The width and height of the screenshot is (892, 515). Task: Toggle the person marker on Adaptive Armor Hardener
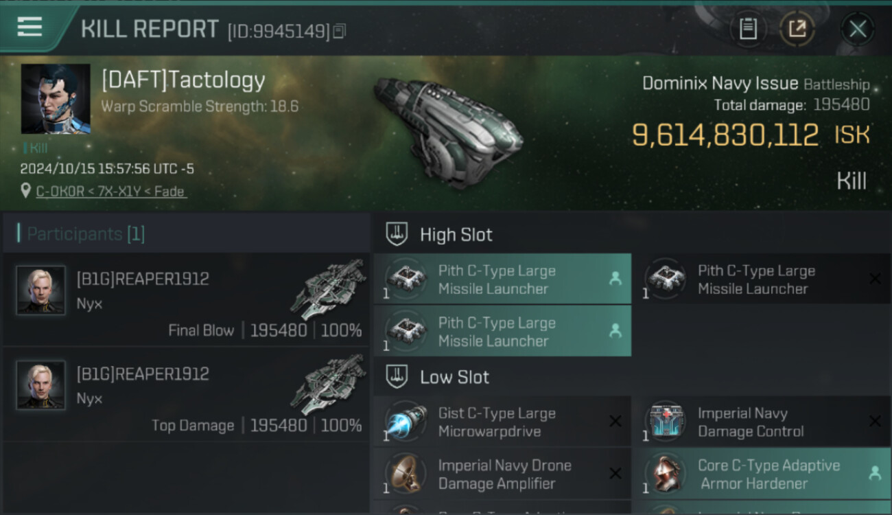tap(874, 473)
